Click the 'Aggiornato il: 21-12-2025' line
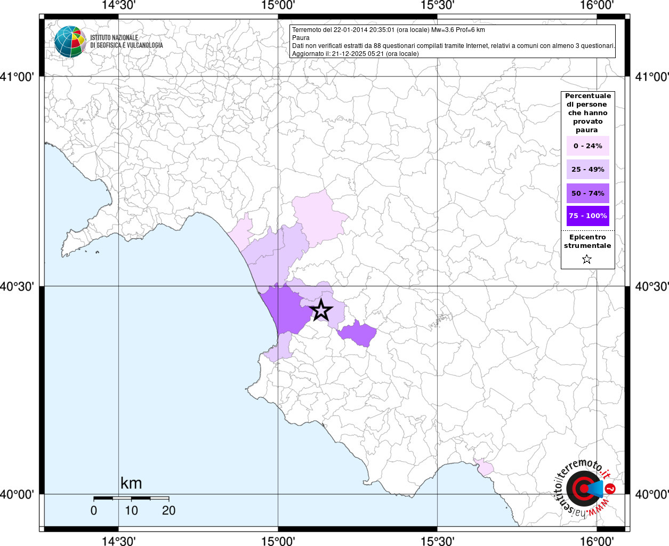This screenshot has height=546, width=669. pyautogui.click(x=356, y=54)
